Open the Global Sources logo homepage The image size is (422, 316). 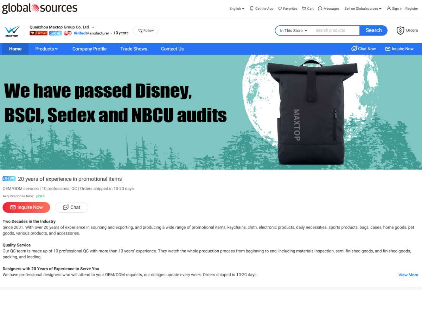[x=40, y=8]
